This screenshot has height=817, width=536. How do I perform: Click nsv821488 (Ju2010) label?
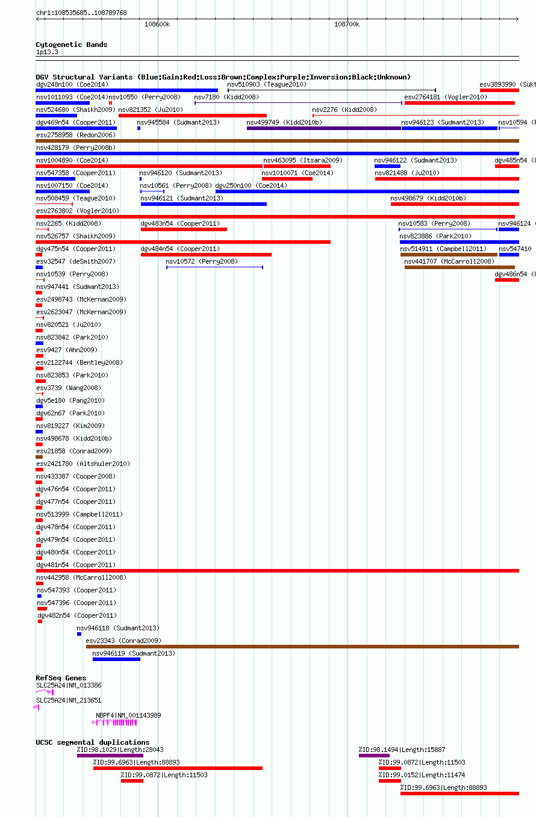[x=408, y=173]
